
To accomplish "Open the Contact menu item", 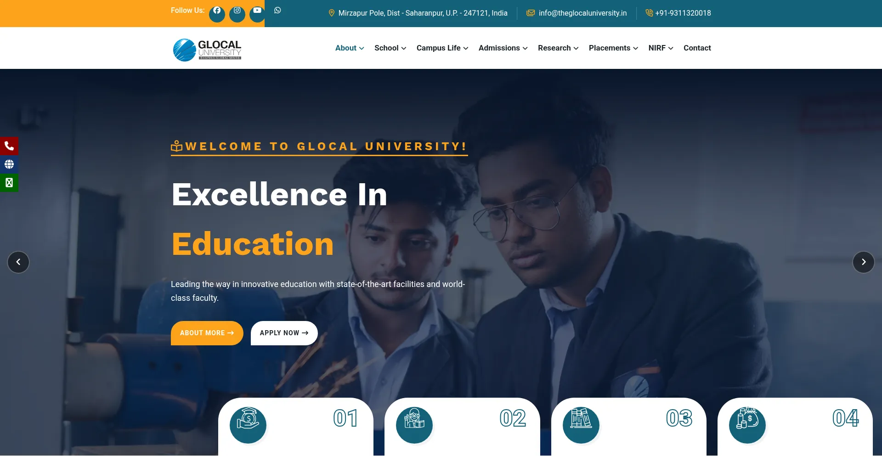I will point(697,48).
